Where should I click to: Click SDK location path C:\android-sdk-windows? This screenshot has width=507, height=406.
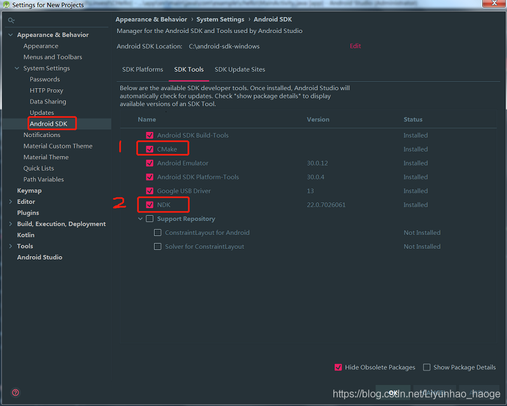(224, 46)
